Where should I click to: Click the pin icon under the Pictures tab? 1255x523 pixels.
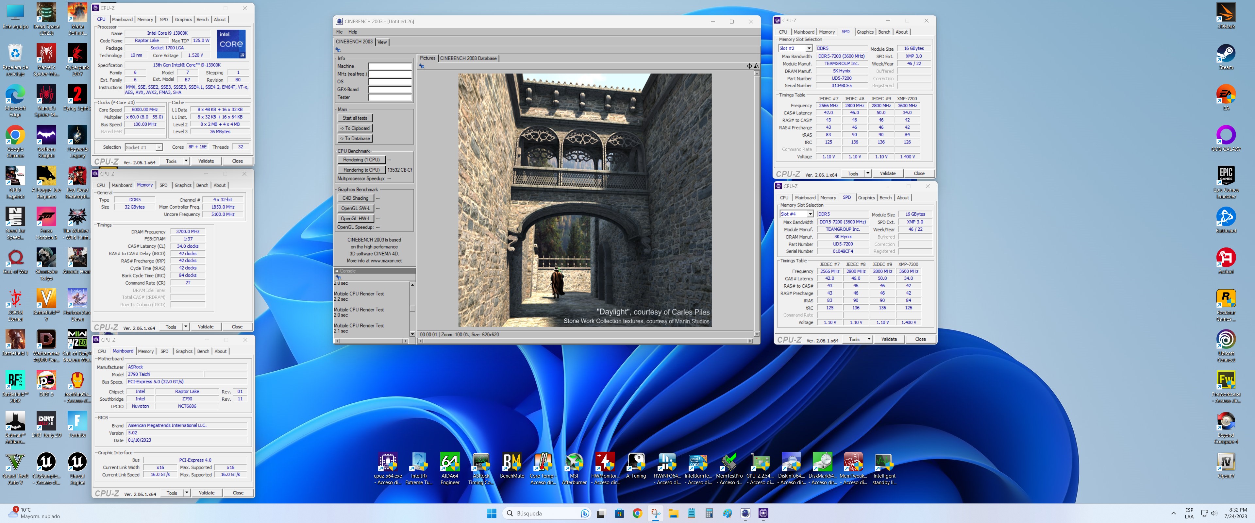click(422, 66)
